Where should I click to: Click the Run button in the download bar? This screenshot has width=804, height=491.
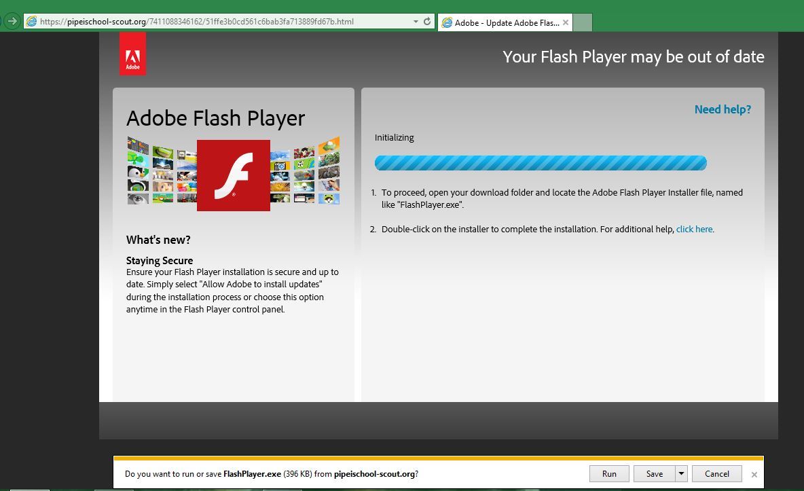point(609,474)
